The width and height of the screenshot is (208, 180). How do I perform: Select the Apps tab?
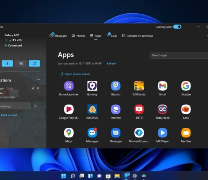[x=96, y=36]
